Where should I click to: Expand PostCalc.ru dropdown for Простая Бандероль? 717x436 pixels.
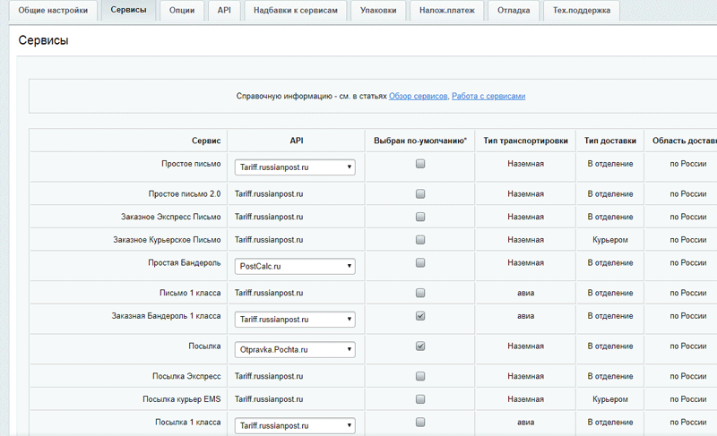click(295, 266)
